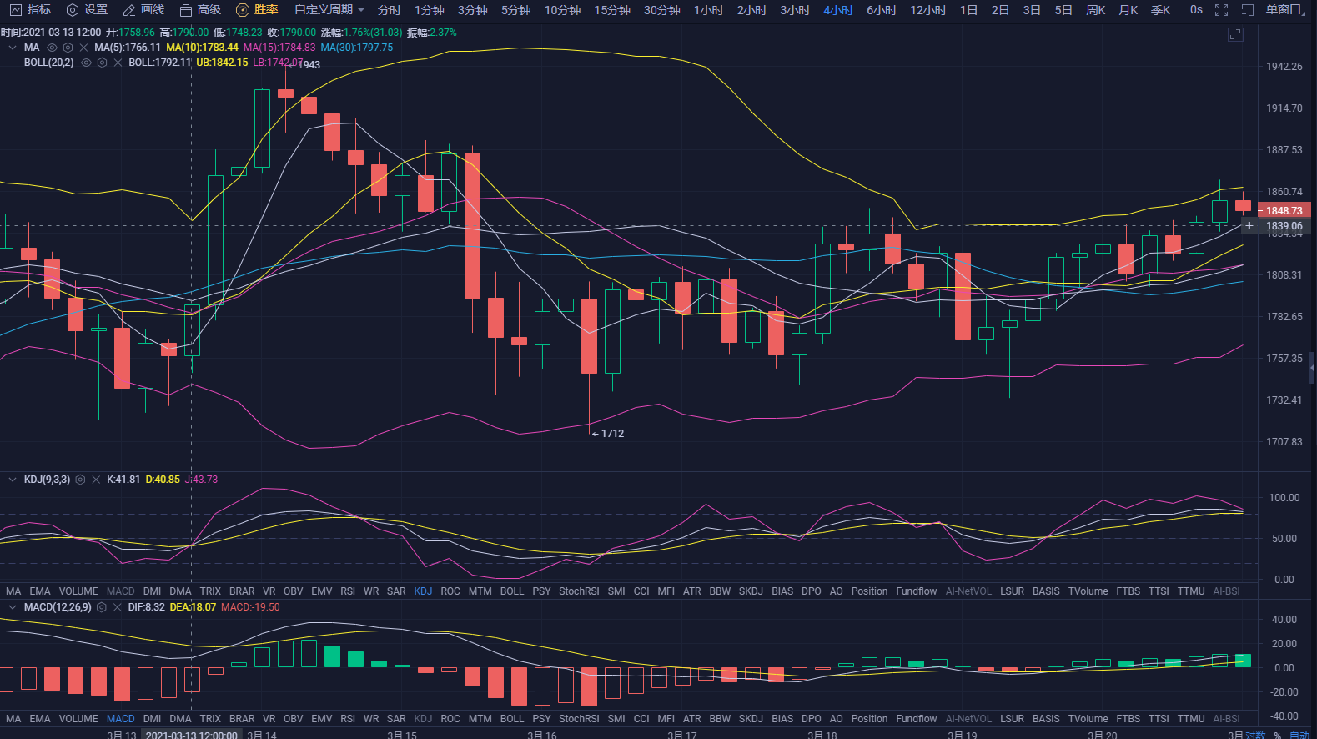This screenshot has width=1317, height=739.
Task: Open the 高级 advanced tools
Action: [200, 10]
